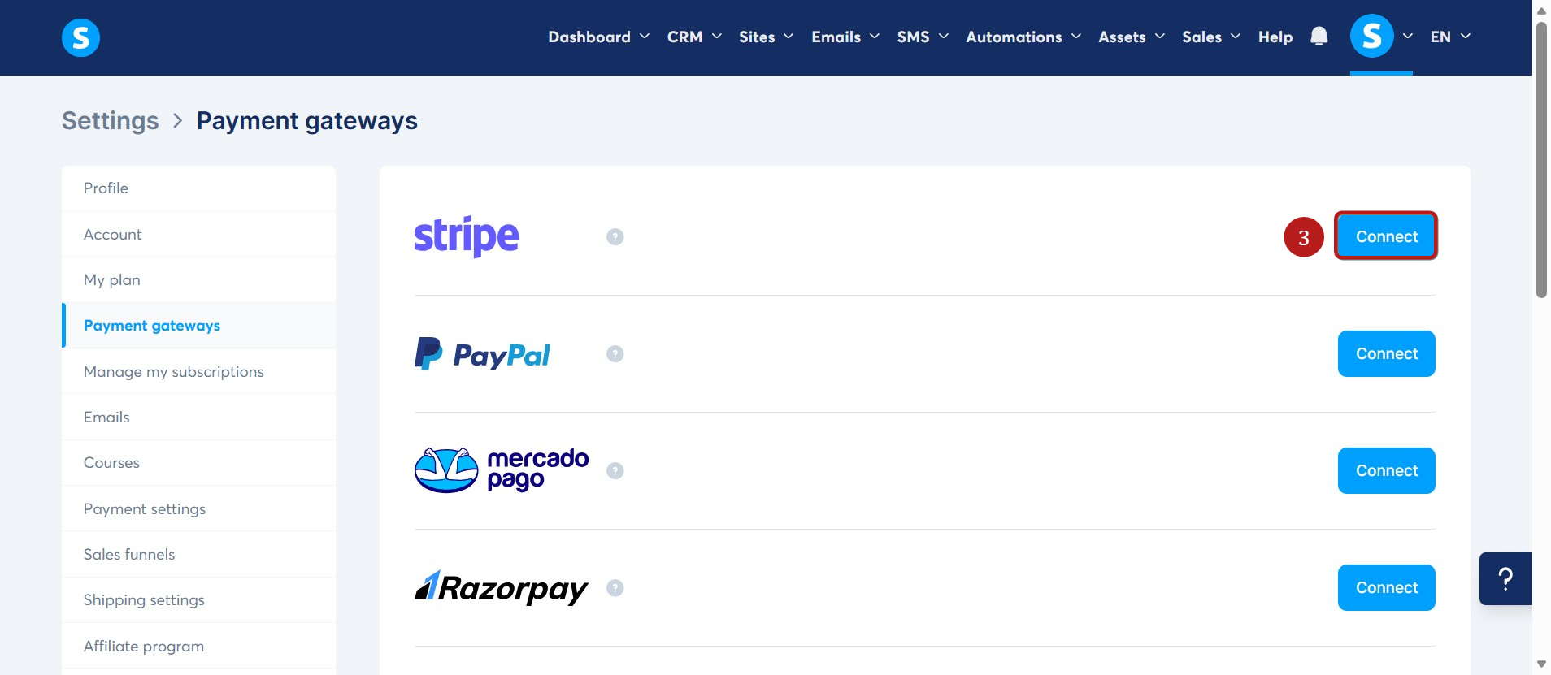Open Manage my subscriptions in sidebar
This screenshot has width=1551, height=675.
[198, 371]
